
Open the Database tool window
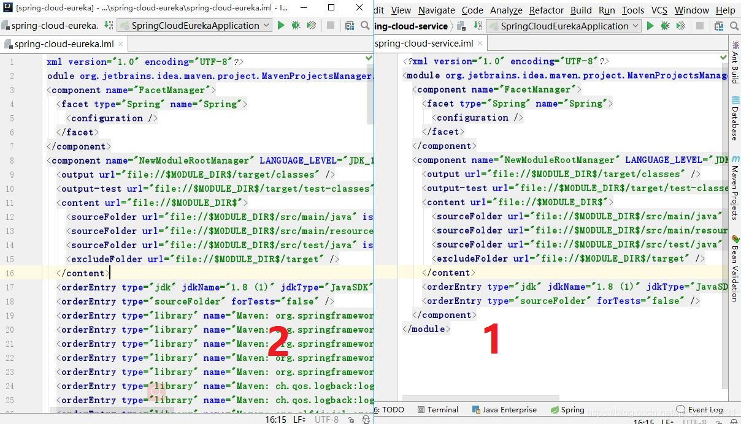tap(734, 118)
